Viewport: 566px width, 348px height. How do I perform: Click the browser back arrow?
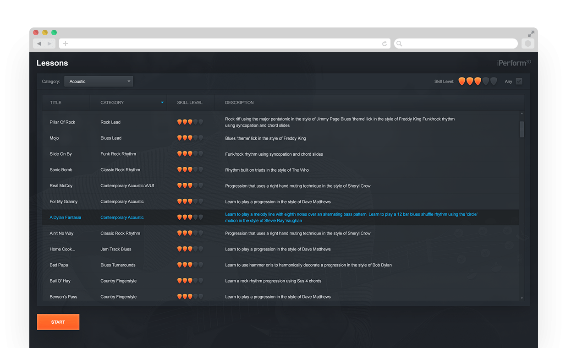pyautogui.click(x=39, y=43)
